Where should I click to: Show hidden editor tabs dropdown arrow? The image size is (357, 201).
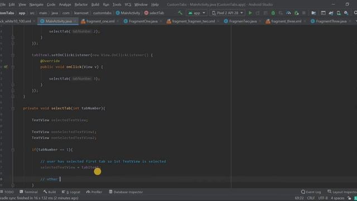coord(356,21)
